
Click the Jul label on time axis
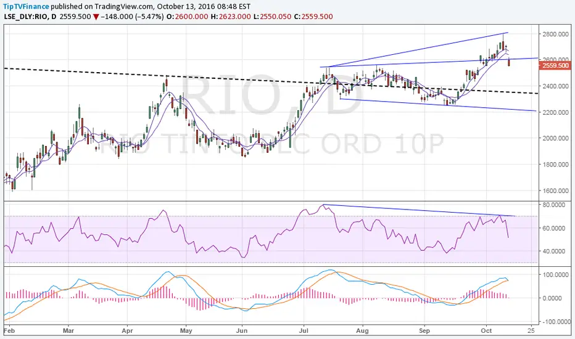tap(304, 330)
